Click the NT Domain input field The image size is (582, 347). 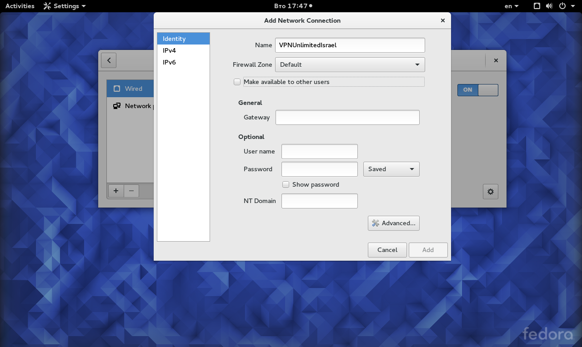(x=320, y=201)
